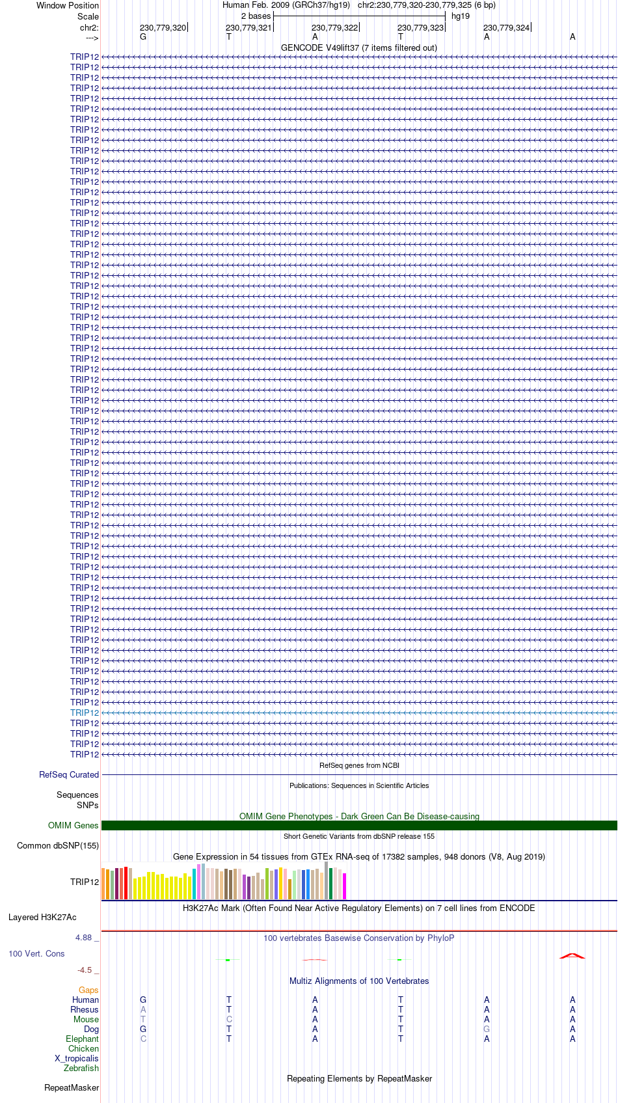The image size is (618, 1103).
Task: Open the GENCODE V49lift37 track title
Action: pyautogui.click(x=359, y=48)
